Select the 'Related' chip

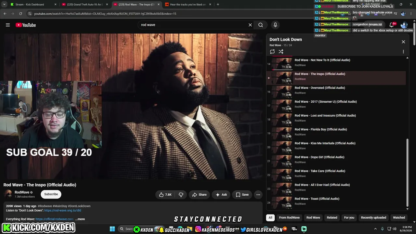332,218
